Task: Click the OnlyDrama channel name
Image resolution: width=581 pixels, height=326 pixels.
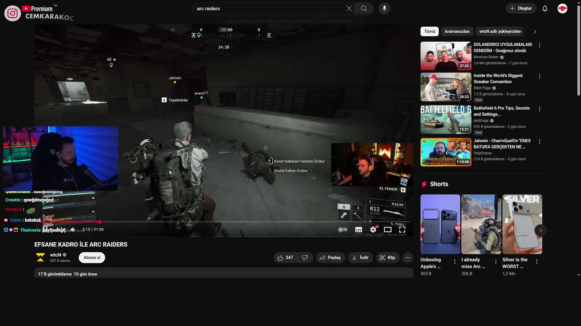Action: coord(483,153)
